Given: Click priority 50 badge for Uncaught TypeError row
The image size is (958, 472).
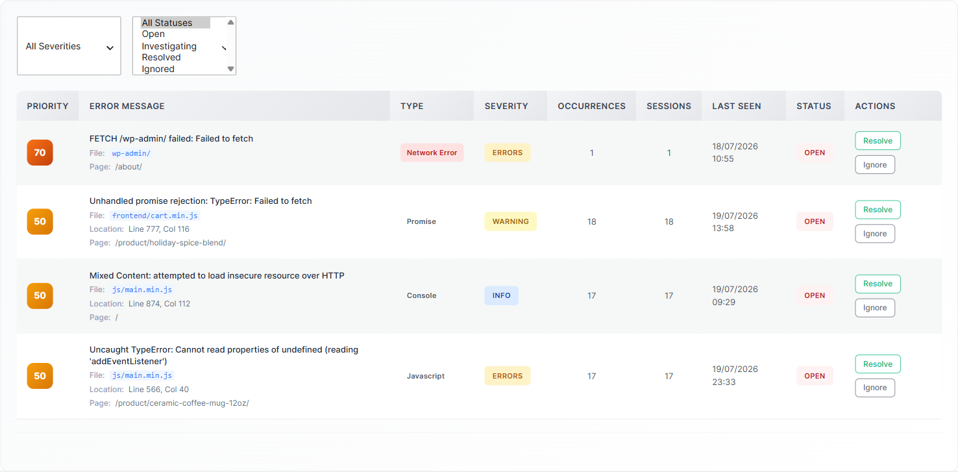Looking at the screenshot, I should click(x=40, y=376).
